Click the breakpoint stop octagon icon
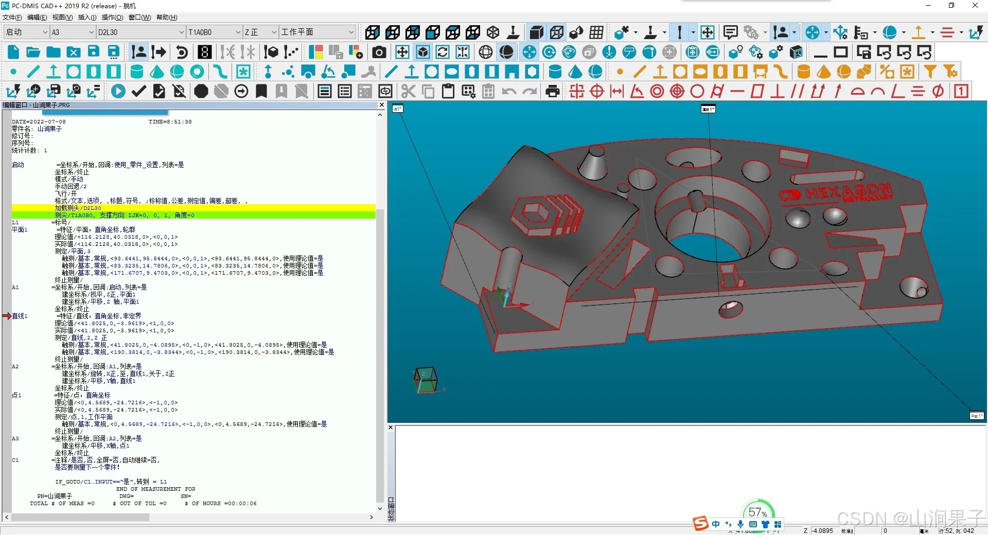This screenshot has height=535, width=988. (201, 92)
